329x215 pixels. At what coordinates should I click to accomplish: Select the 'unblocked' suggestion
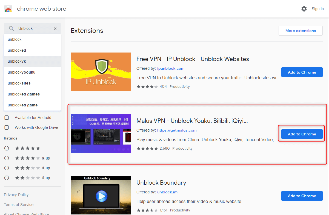coord(32,50)
